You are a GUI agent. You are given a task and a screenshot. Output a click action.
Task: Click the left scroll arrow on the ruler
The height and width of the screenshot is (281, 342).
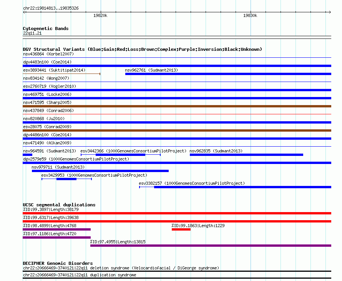24,12
